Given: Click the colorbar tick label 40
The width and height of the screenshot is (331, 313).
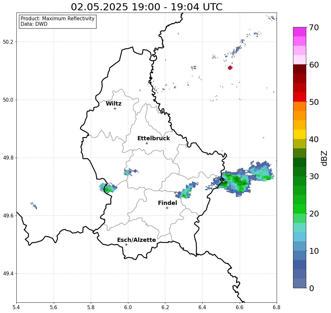Looking at the screenshot, I should 314,139.
